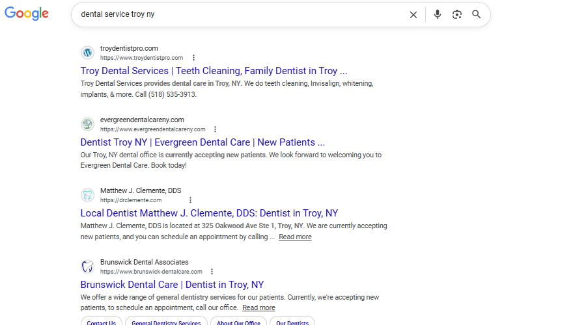Open more options for troydentistpro.com result
586x325 pixels.
193,58
